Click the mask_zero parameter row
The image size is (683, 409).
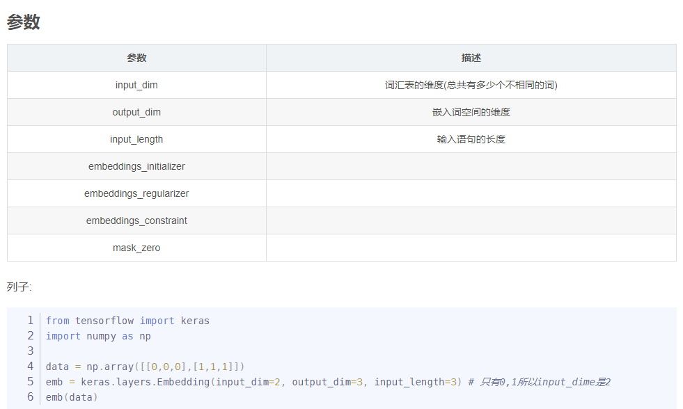point(136,248)
